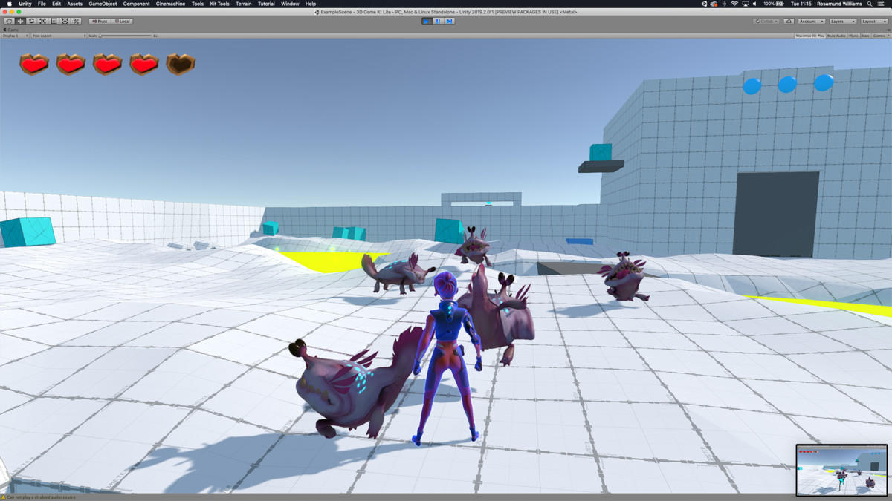Enable Maximize On Play for the Game view
The image size is (892, 501).
(x=812, y=35)
